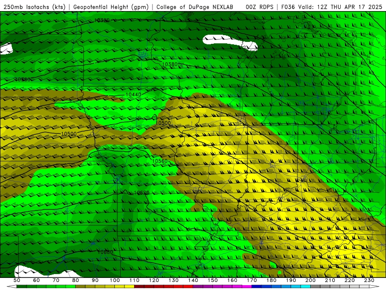Click 'College of DuPage NEXLAB' header label

pyautogui.click(x=195, y=7)
